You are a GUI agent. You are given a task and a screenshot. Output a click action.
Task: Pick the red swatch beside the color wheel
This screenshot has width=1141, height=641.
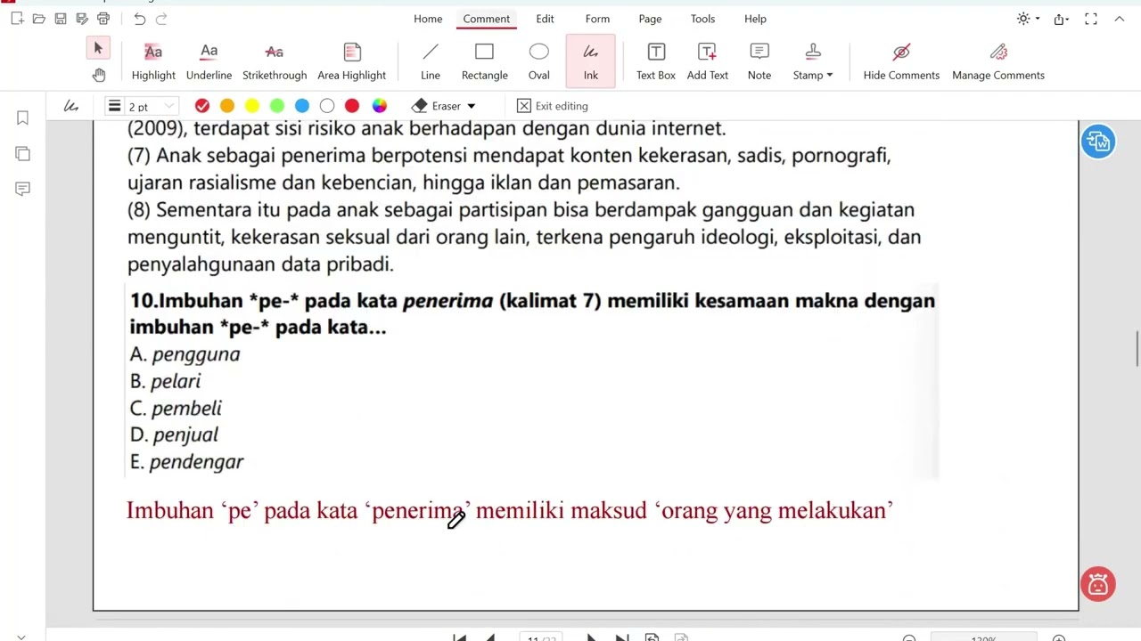tap(352, 106)
